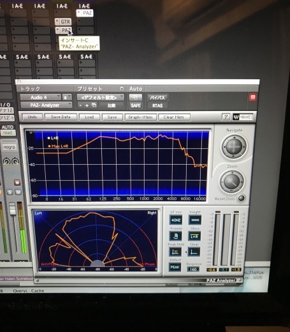290x332 pixels.
Task: Open the default settings preset dropdown
Action: 100,98
